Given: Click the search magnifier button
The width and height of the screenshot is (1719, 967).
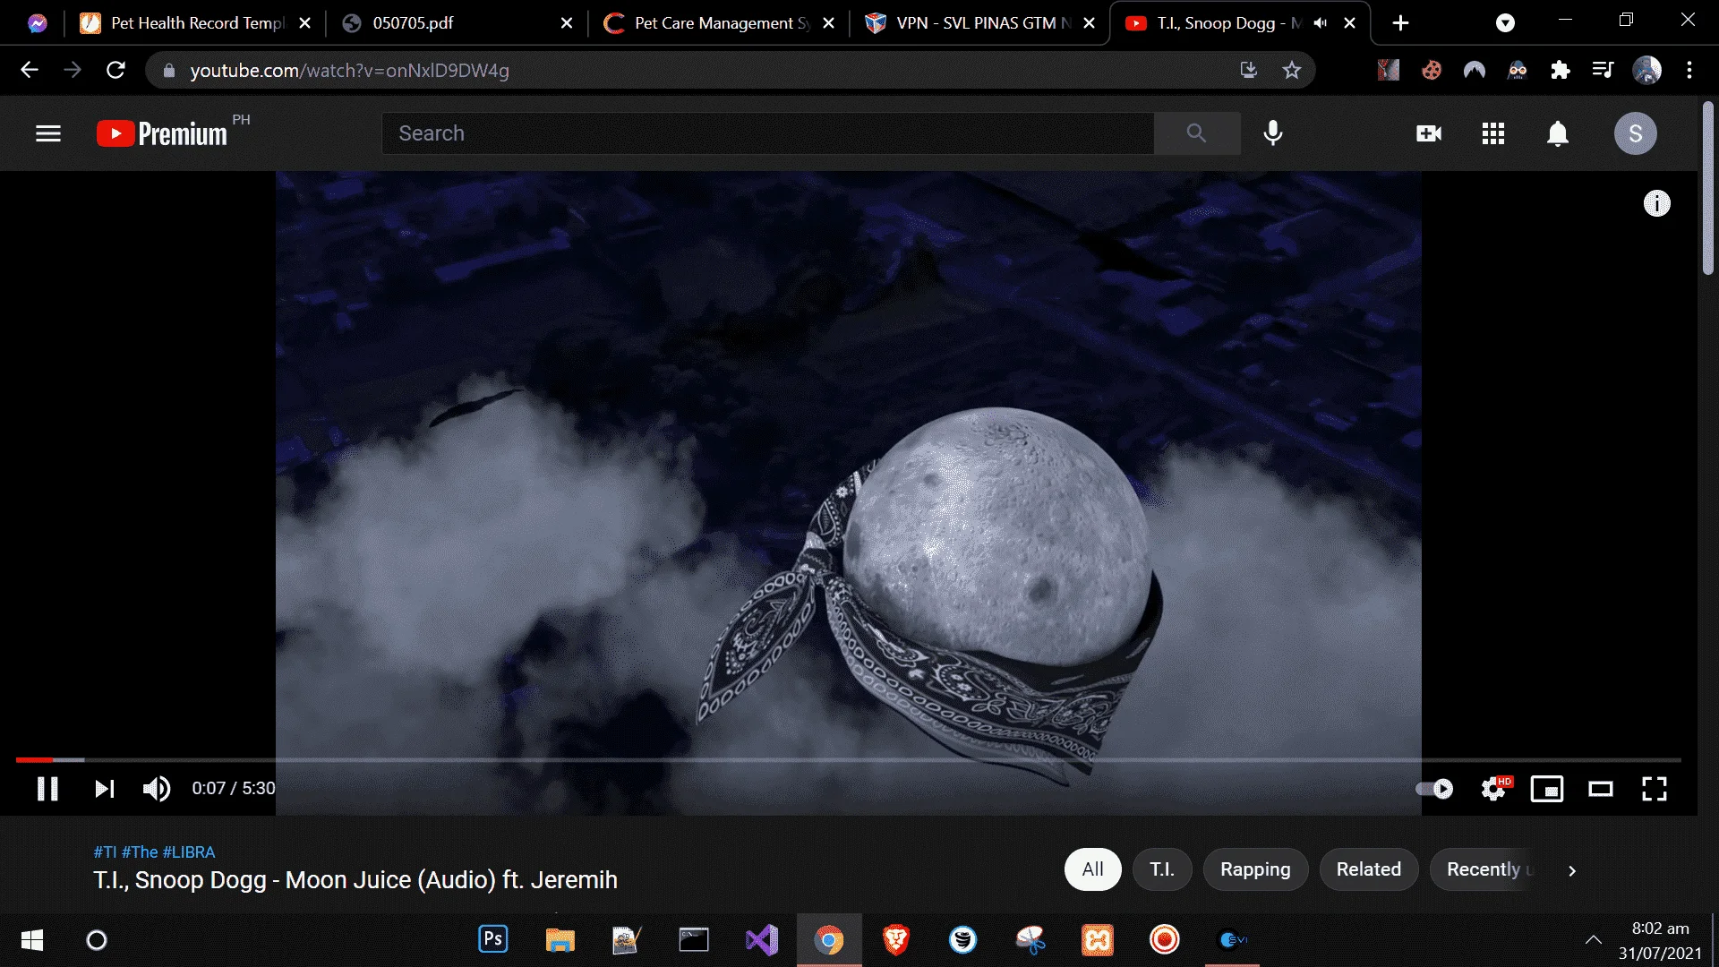Looking at the screenshot, I should [1196, 133].
